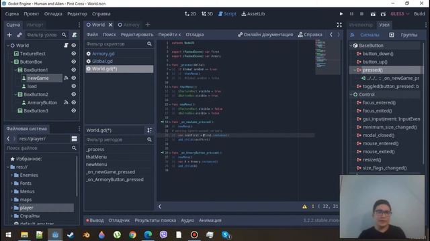
Task: Open ArmoryButton node's signal connections icon
Action: tap(66, 102)
